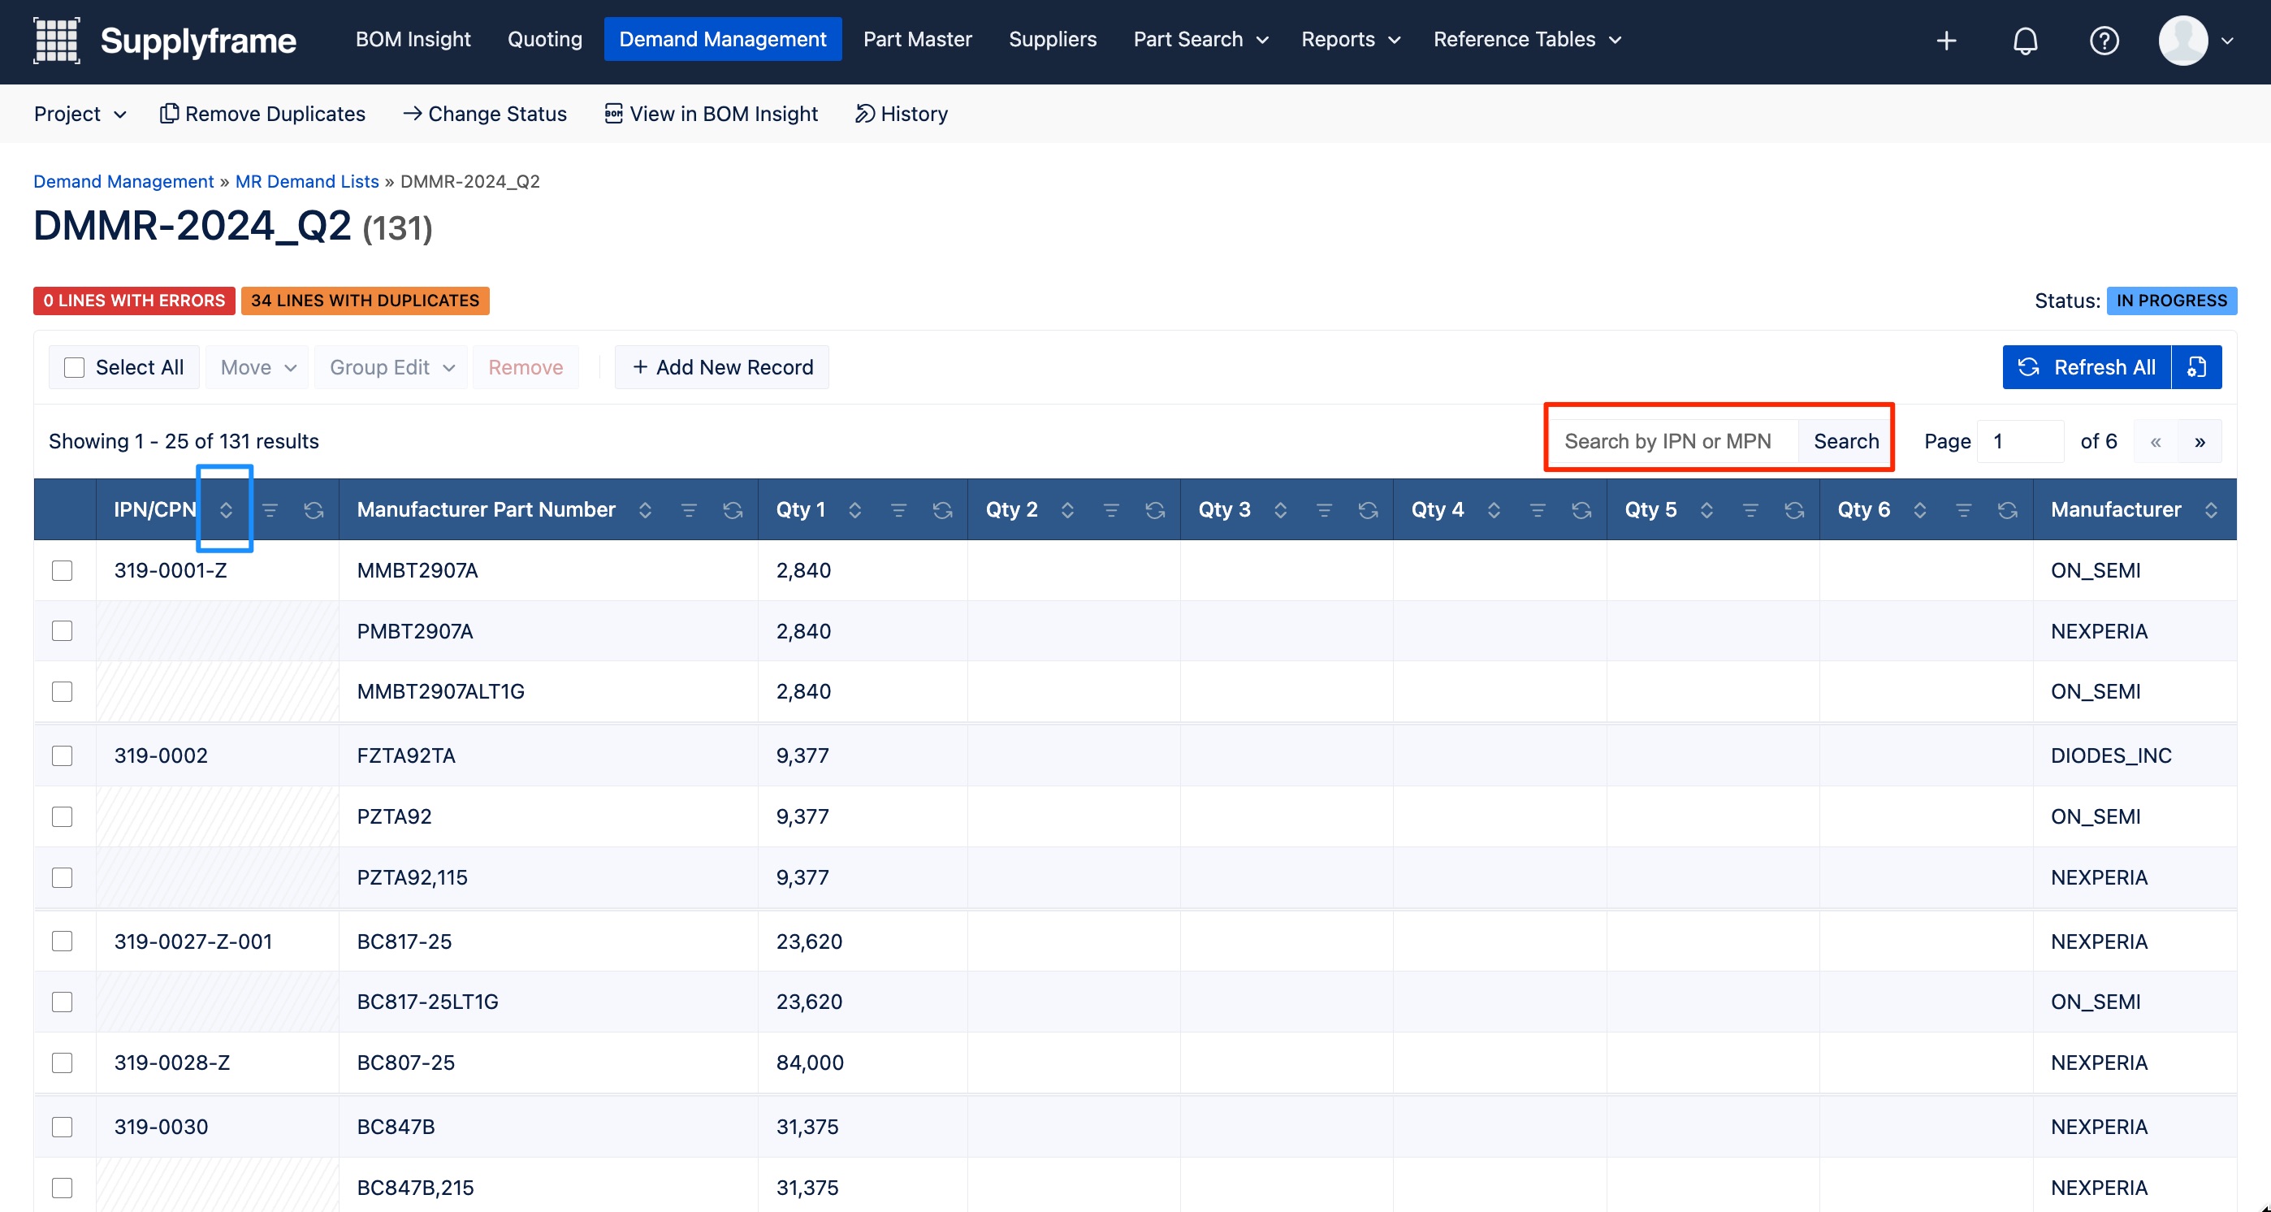The height and width of the screenshot is (1212, 2271).
Task: Go to BOM Insight tab
Action: point(413,40)
